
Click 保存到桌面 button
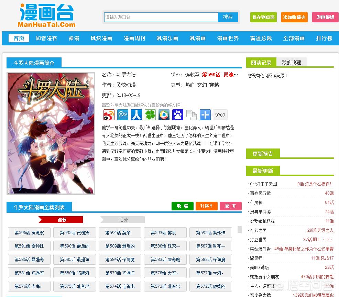click(264, 17)
